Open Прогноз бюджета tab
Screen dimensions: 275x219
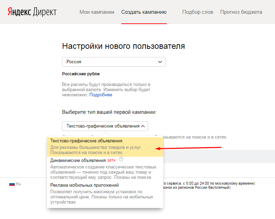(x=241, y=12)
